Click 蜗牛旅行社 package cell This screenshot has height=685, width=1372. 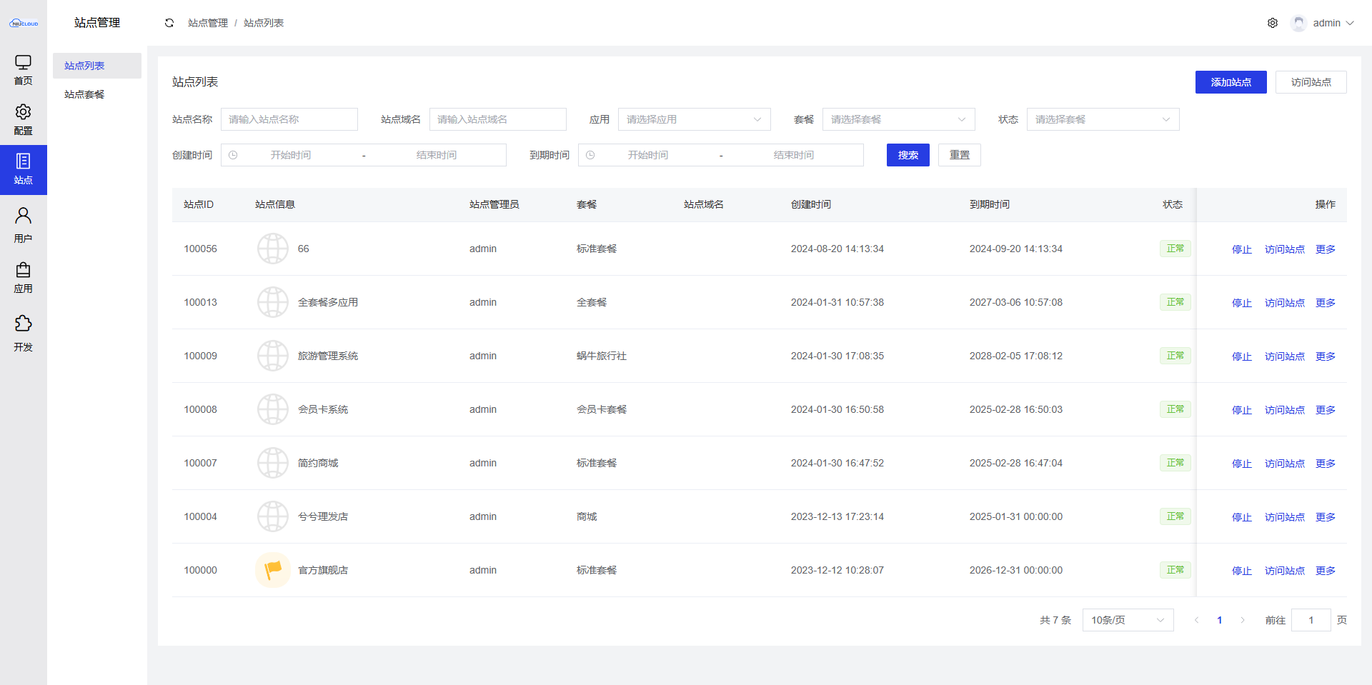[602, 356]
